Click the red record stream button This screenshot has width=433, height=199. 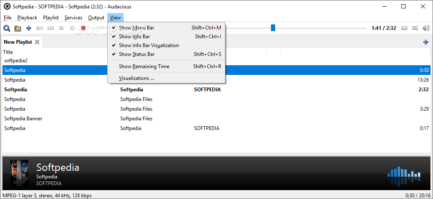pos(84,28)
